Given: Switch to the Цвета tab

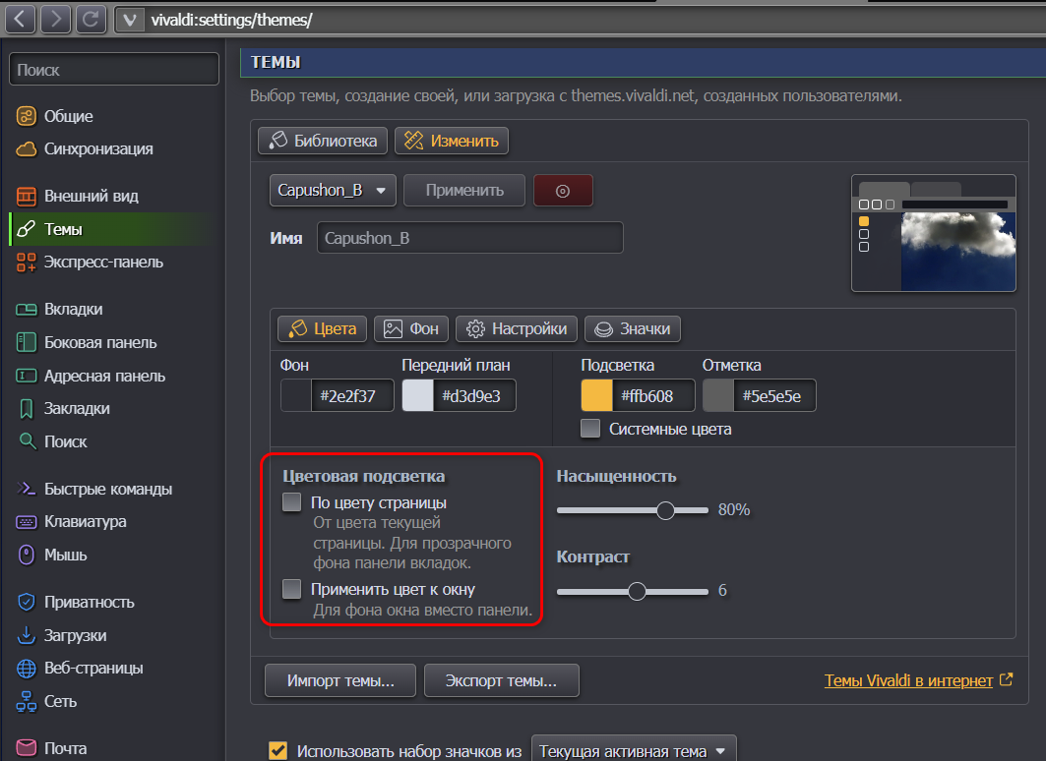Looking at the screenshot, I should pyautogui.click(x=322, y=328).
